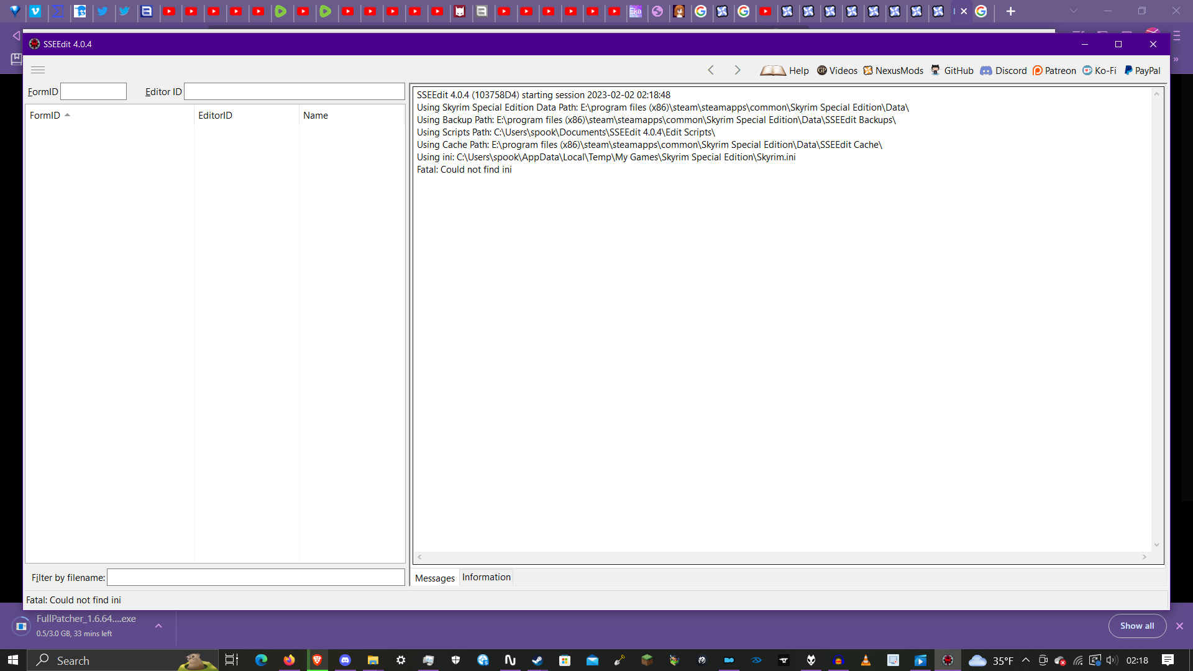
Task: Open the Ko-Fi link
Action: coord(1099,71)
